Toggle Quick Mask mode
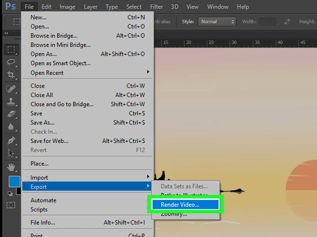Screen dimensions: 317x237 click(x=11, y=205)
